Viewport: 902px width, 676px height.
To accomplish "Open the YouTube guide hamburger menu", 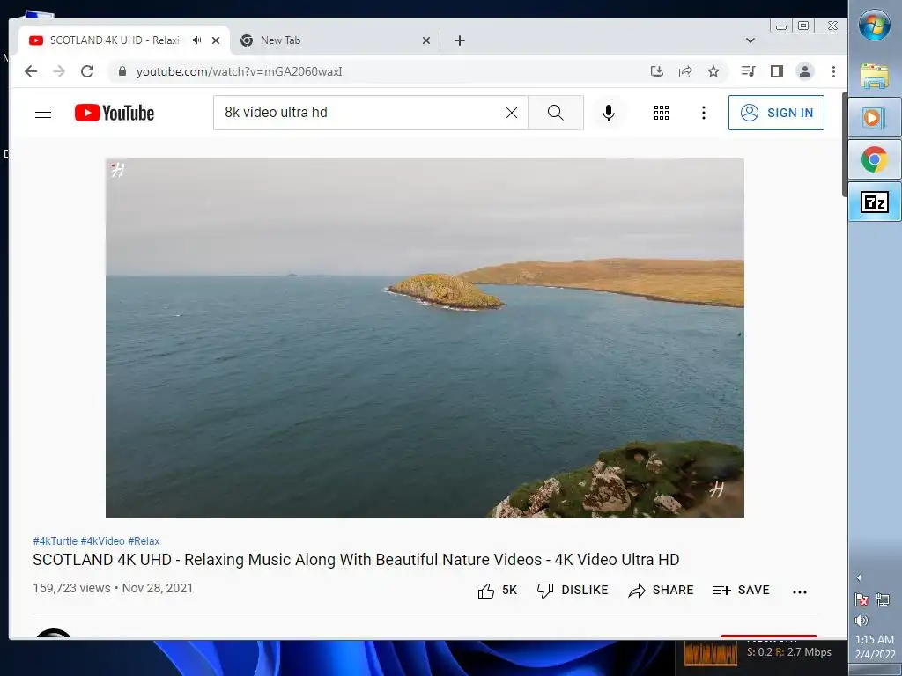I will pyautogui.click(x=43, y=112).
